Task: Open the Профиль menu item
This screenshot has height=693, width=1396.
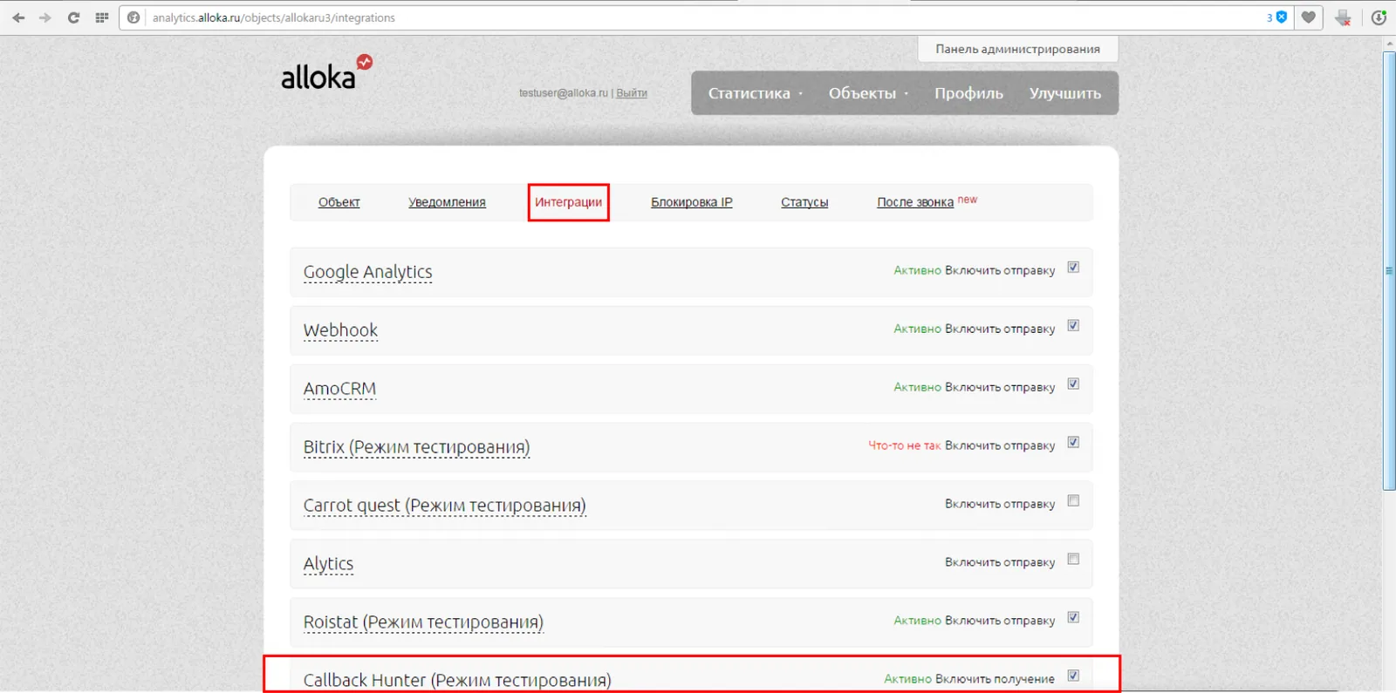Action: [x=968, y=93]
